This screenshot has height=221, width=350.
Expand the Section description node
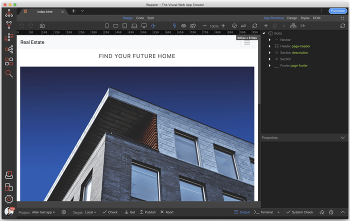coord(269,52)
